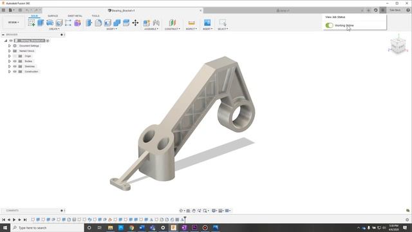Select the Offset Face tool

point(126,23)
